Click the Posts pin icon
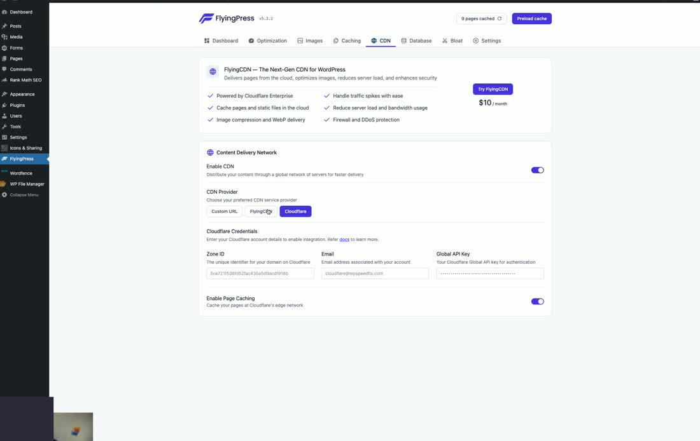700x441 pixels. tap(4, 26)
